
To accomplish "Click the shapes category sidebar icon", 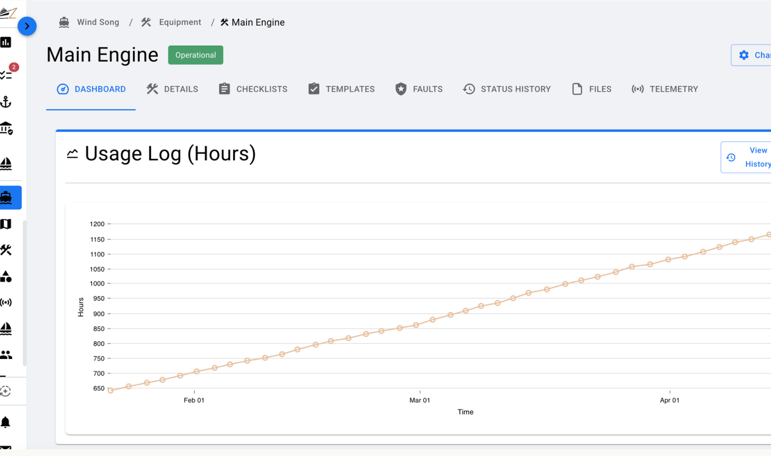I will (x=6, y=276).
